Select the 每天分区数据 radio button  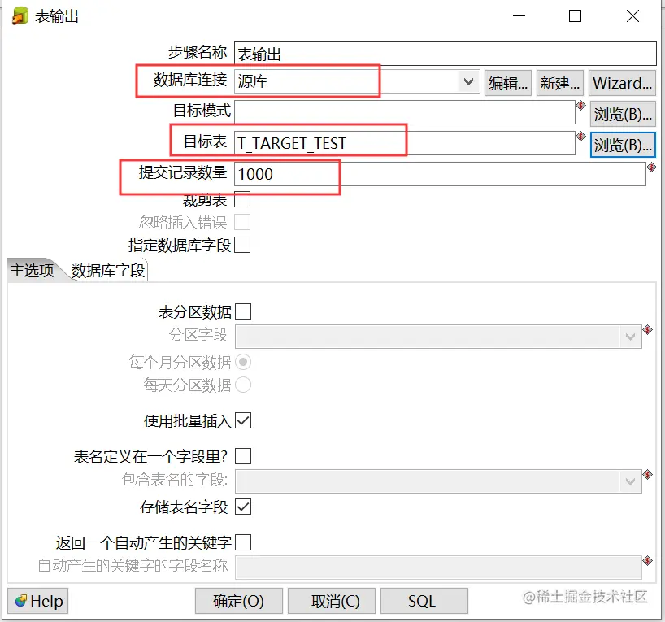[243, 385]
